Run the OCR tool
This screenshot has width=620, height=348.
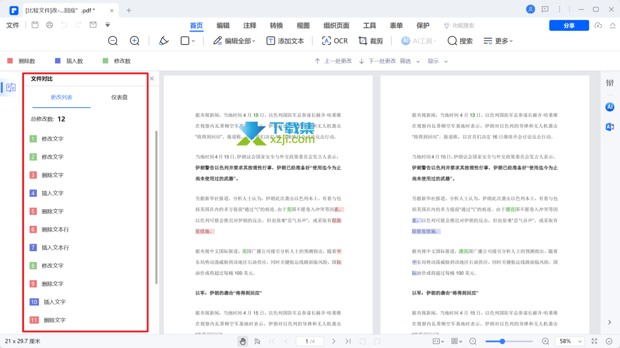[335, 41]
